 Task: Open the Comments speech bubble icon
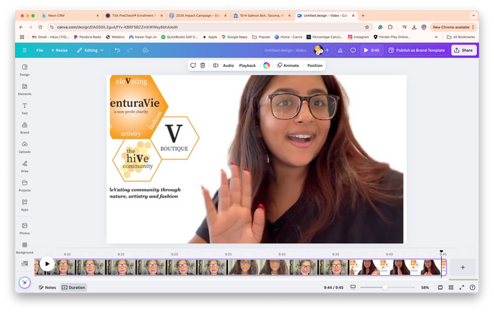coord(353,50)
